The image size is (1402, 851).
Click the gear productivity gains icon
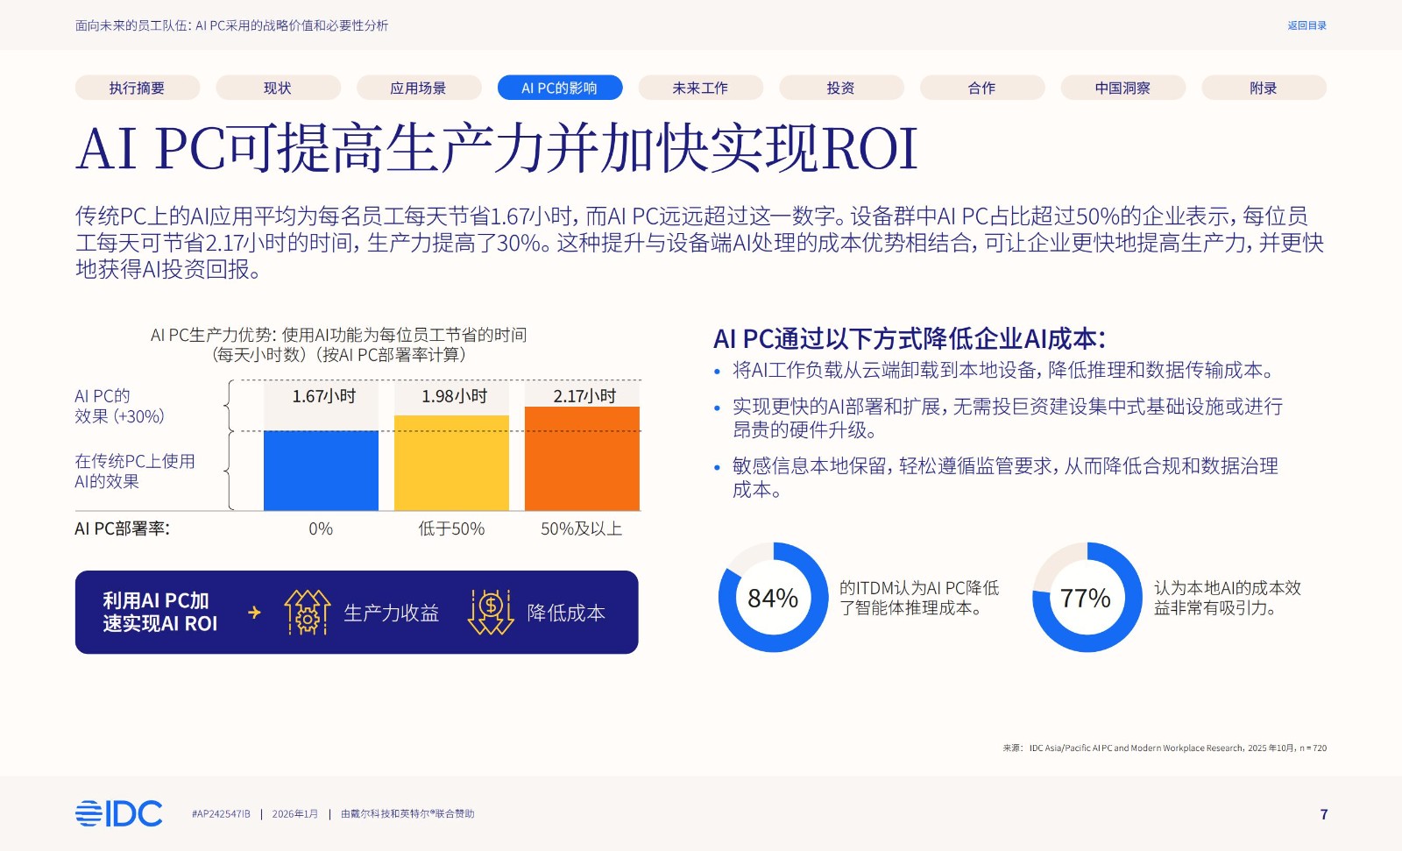coord(307,612)
